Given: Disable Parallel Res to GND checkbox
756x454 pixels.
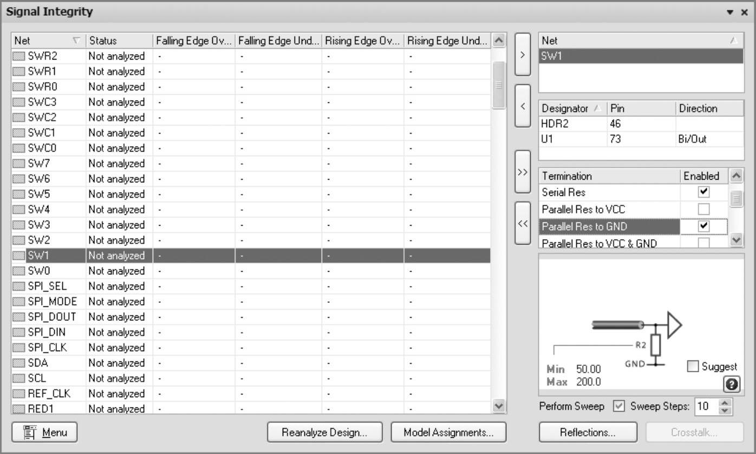Looking at the screenshot, I should pyautogui.click(x=703, y=226).
